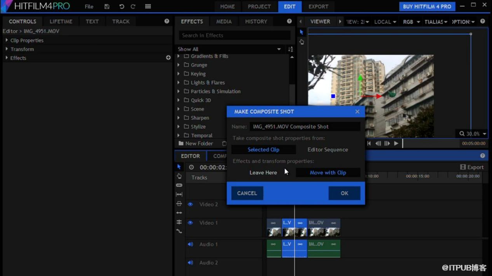Click the redo arrow in the top bar
This screenshot has height=276, width=492.
133,7
